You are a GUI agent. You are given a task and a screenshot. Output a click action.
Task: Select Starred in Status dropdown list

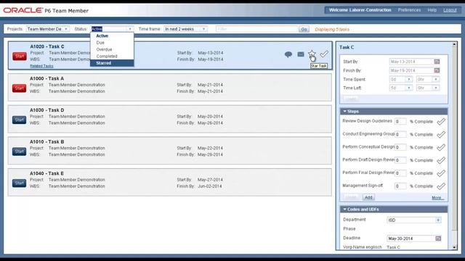click(112, 63)
